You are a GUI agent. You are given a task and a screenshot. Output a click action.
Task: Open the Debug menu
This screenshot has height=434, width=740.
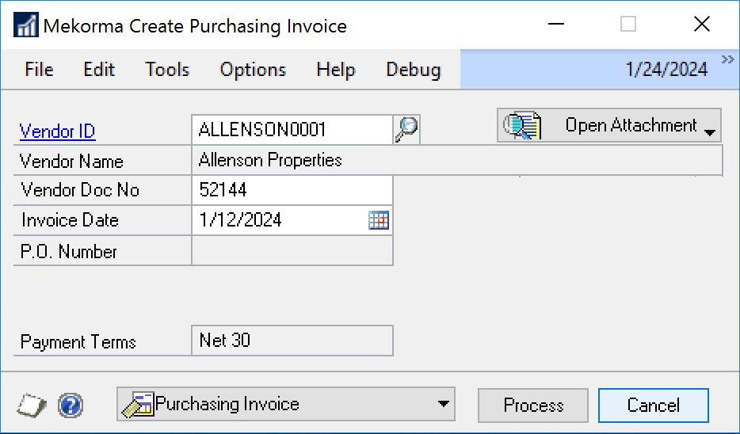click(413, 70)
